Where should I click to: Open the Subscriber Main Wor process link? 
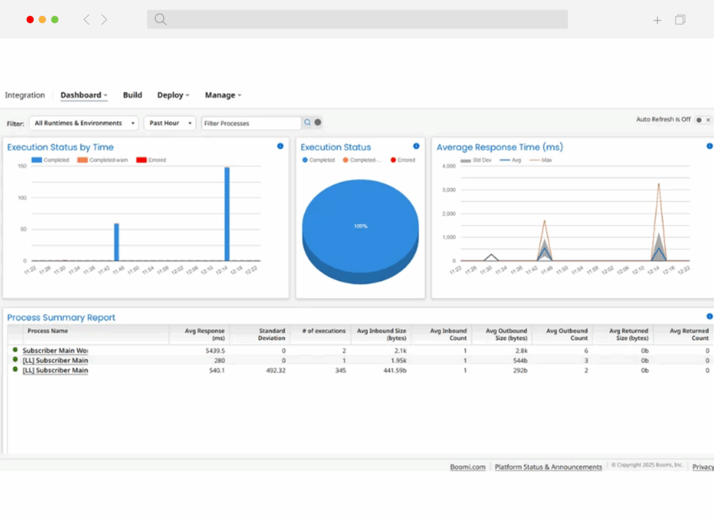(x=55, y=351)
